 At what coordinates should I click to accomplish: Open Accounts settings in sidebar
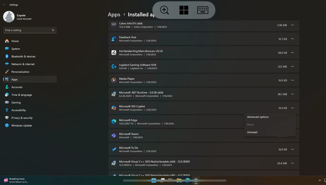coord(30,87)
